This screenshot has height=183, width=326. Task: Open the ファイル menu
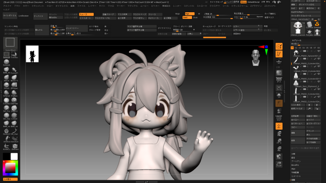click(81, 6)
